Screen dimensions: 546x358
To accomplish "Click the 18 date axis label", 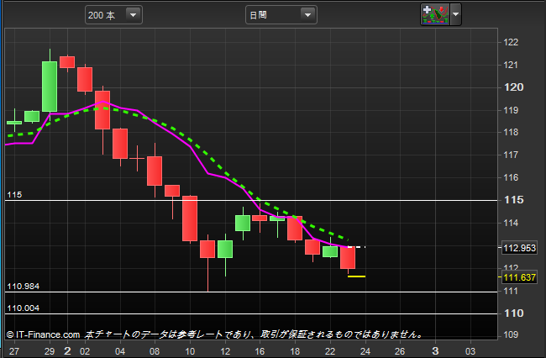I will pos(295,351).
